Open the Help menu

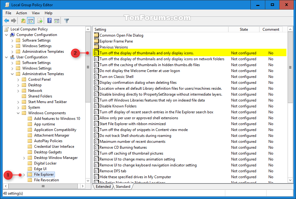48,13
